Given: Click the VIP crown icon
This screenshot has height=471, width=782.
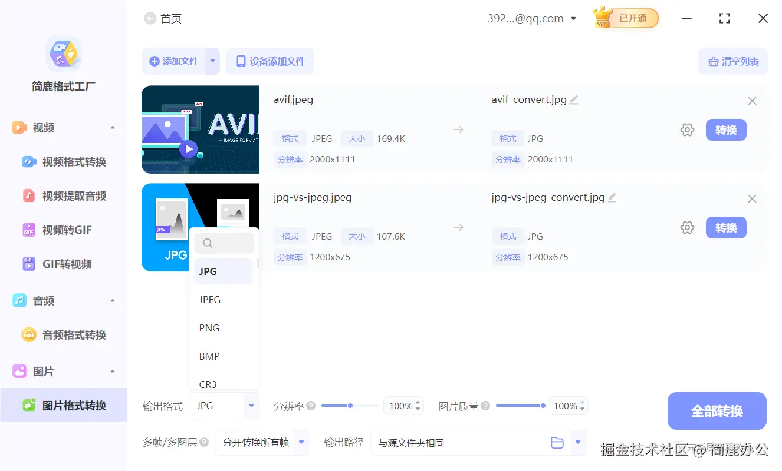Looking at the screenshot, I should click(603, 18).
